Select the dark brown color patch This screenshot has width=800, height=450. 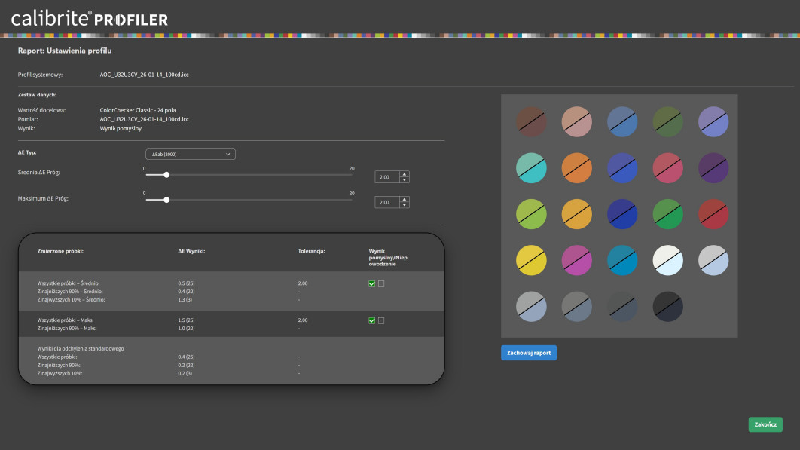pyautogui.click(x=531, y=122)
